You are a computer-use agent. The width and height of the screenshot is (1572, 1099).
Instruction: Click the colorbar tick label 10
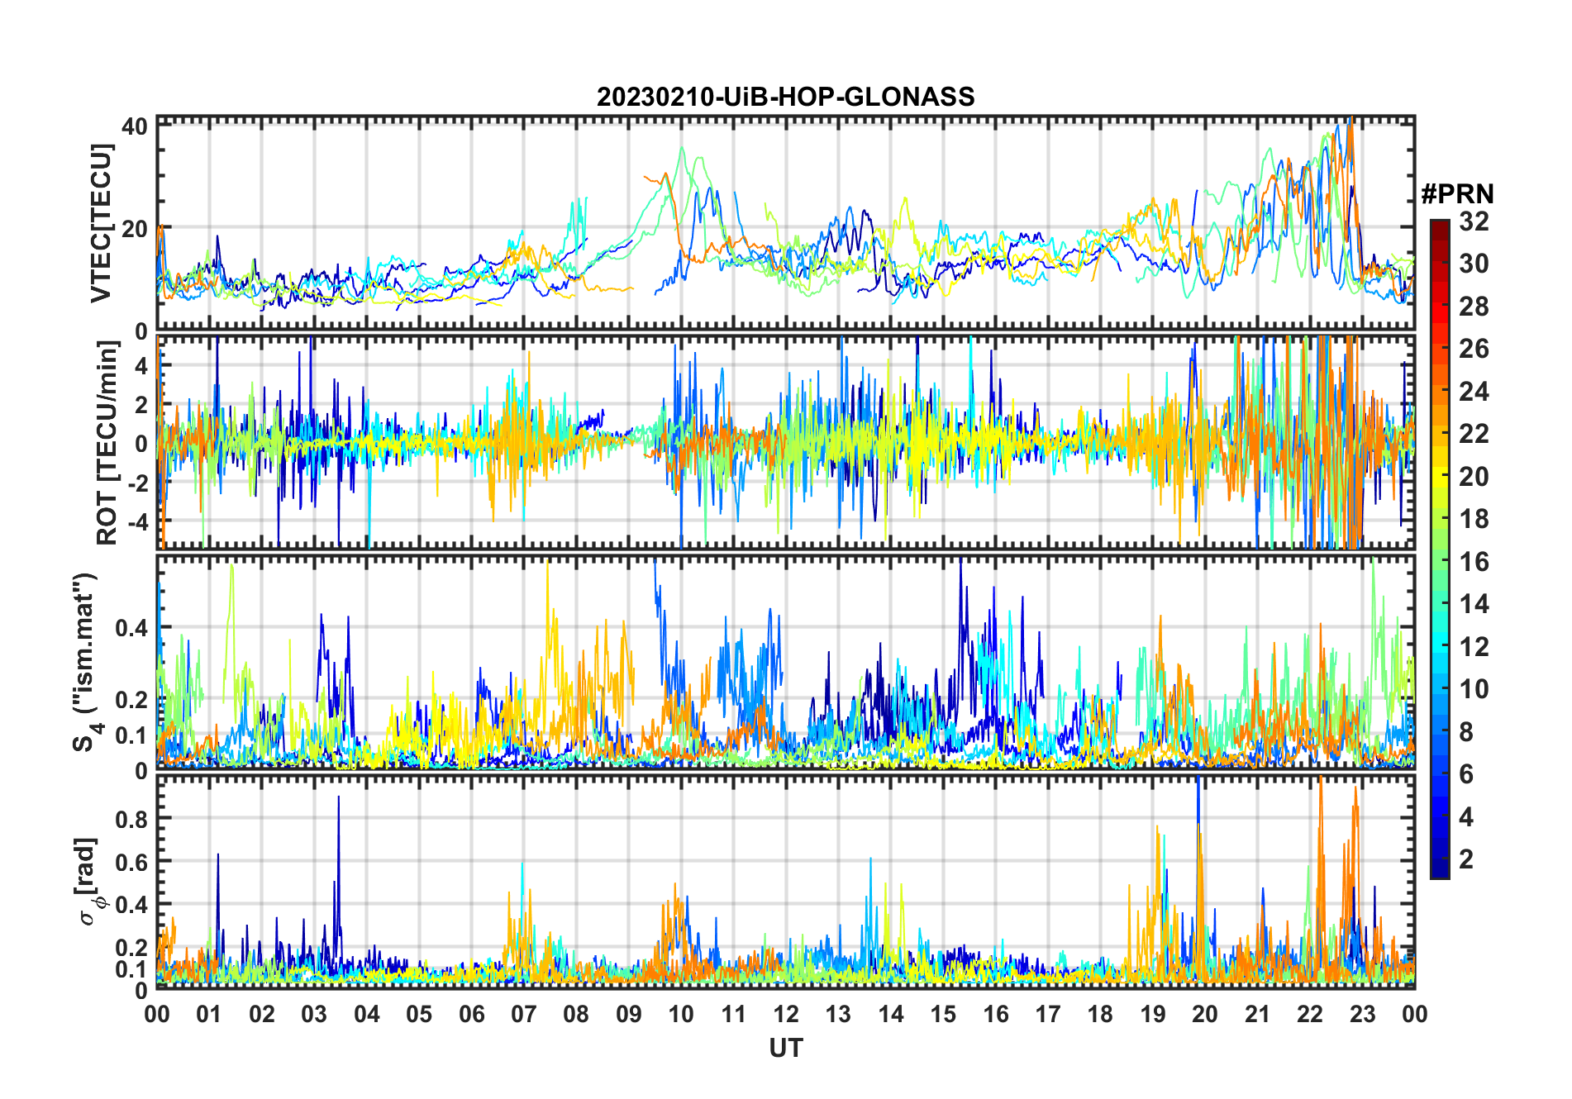pos(1474,689)
